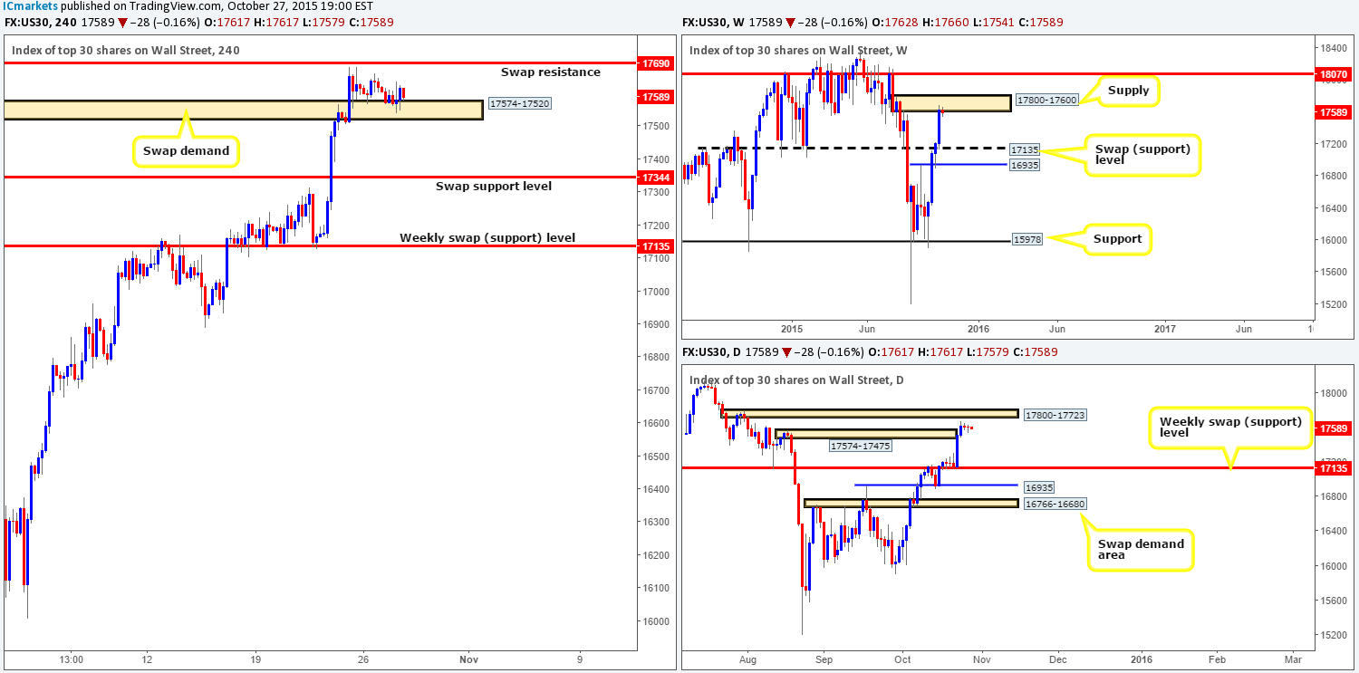The width and height of the screenshot is (1359, 673).
Task: Select the 'Support' callout on weekly chart
Action: point(1118,239)
